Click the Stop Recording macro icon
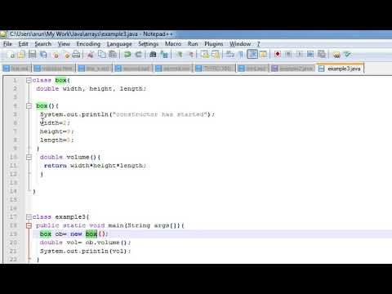This screenshot has height=294, width=392. coord(288,55)
